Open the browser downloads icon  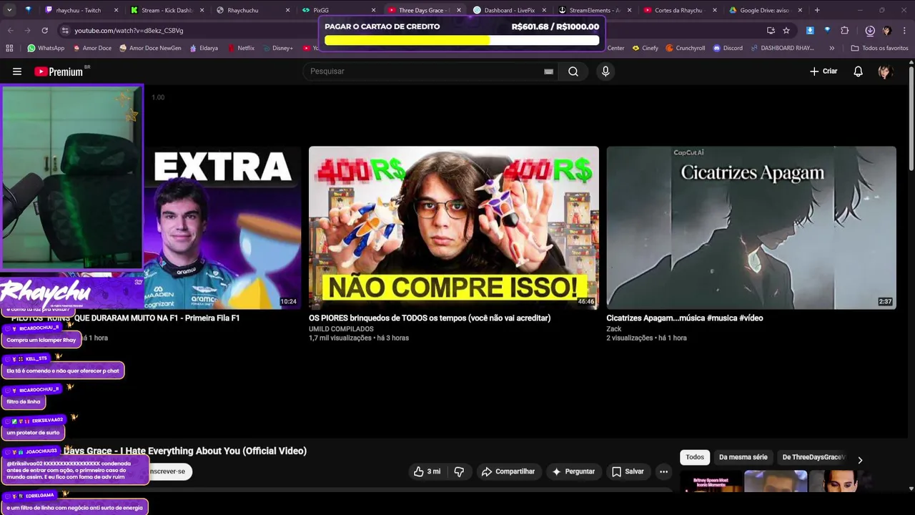[x=870, y=31]
